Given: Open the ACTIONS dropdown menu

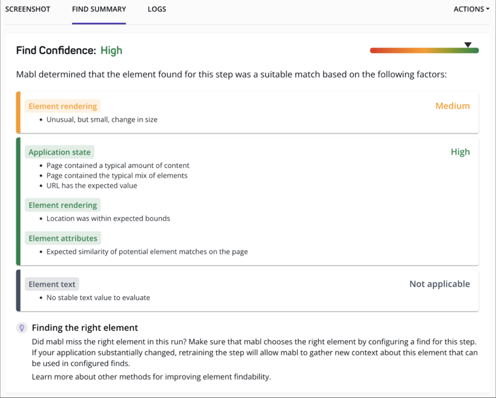Looking at the screenshot, I should 471,9.
